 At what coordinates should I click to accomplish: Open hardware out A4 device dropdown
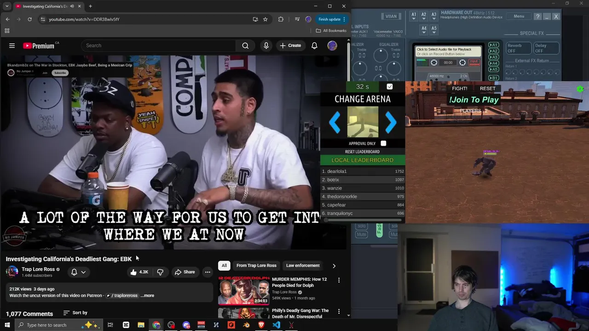[424, 29]
